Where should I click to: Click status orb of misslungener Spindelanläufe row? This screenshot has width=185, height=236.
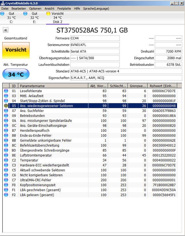(6, 120)
